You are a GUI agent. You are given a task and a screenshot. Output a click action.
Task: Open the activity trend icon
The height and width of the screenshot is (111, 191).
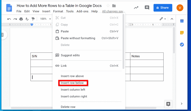136,8
